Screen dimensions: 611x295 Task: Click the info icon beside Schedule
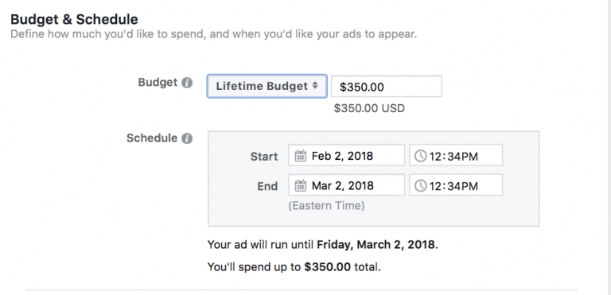(187, 138)
